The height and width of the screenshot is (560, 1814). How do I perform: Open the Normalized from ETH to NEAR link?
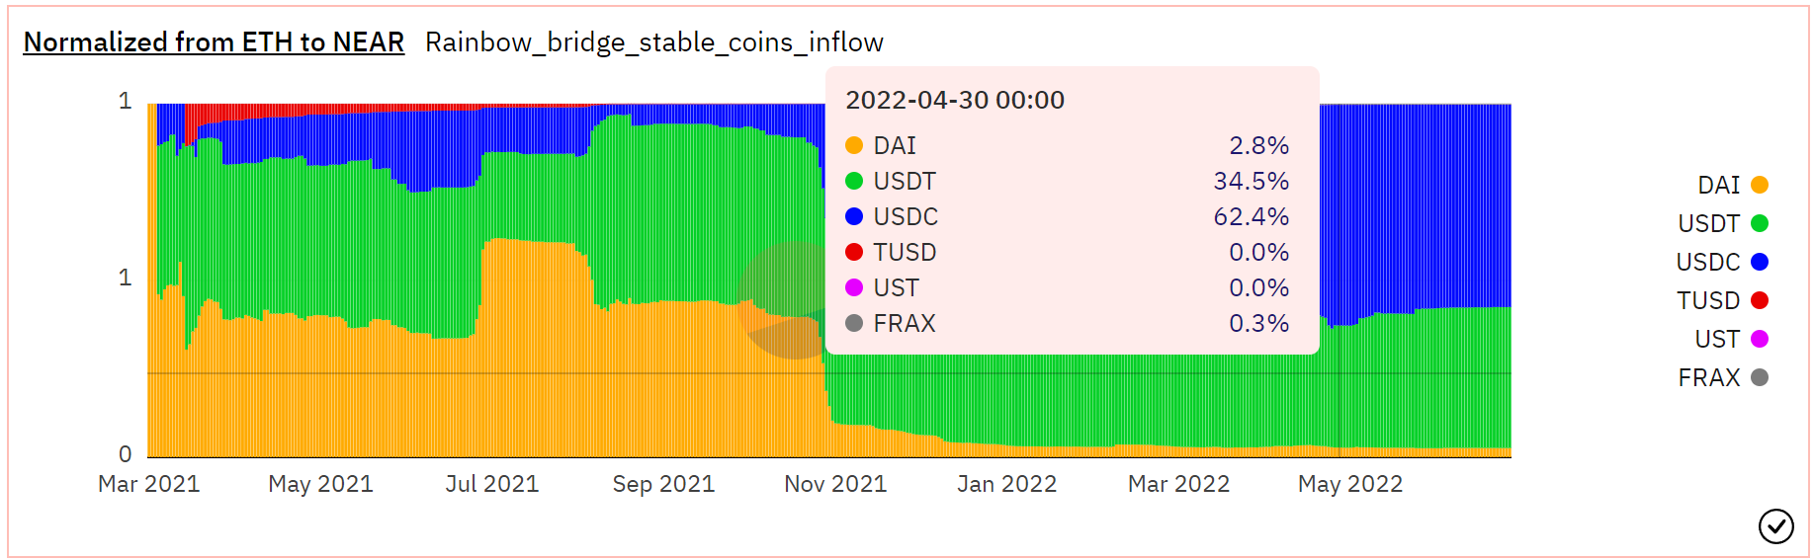point(214,42)
